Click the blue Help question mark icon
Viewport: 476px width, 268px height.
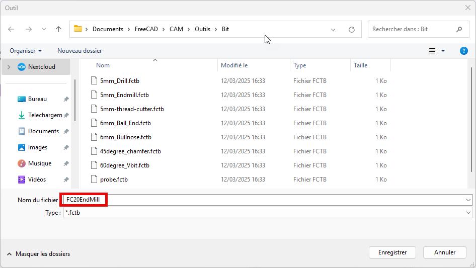click(464, 51)
